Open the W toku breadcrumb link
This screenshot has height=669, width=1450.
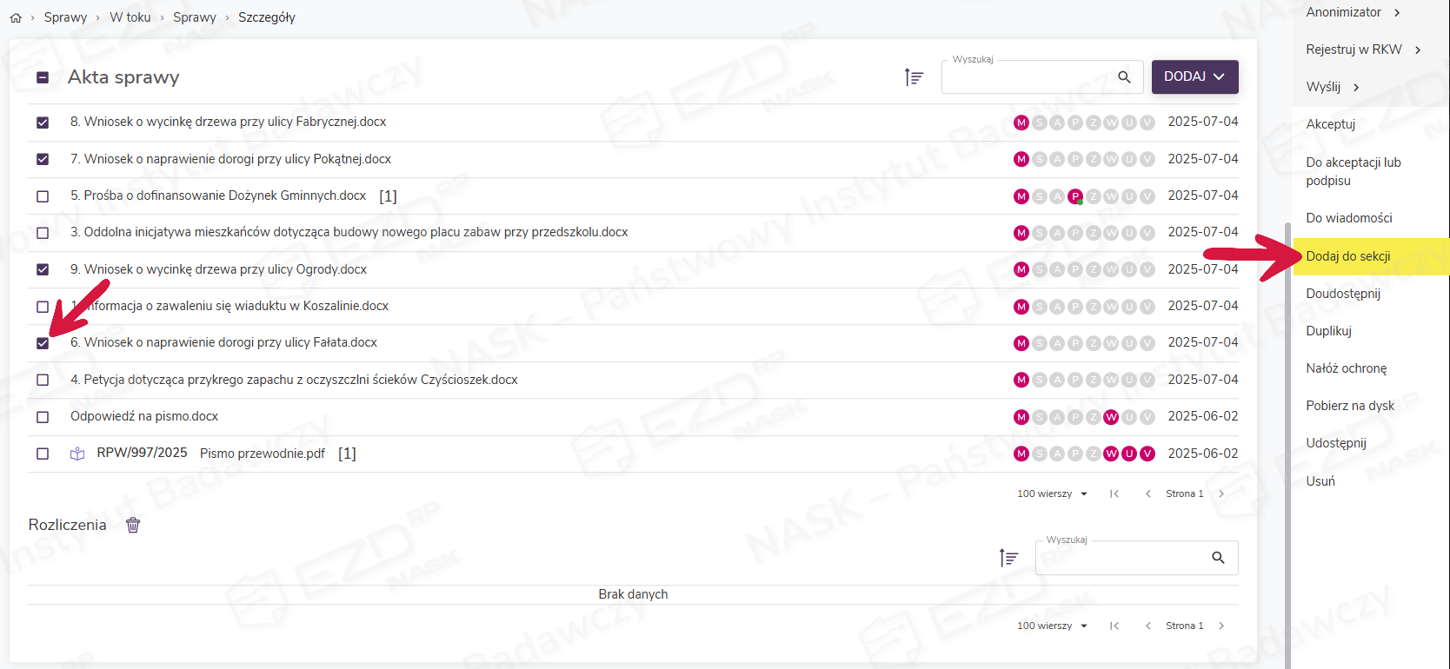[130, 17]
